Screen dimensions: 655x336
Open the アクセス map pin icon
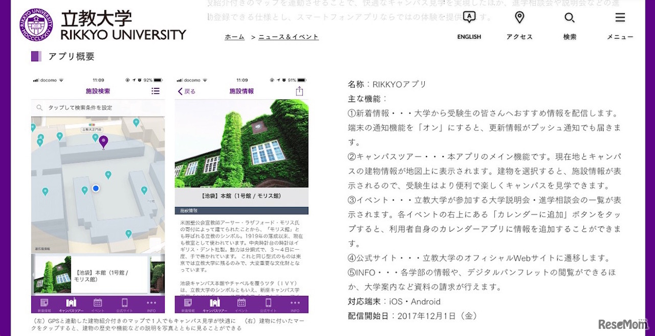[x=519, y=17]
